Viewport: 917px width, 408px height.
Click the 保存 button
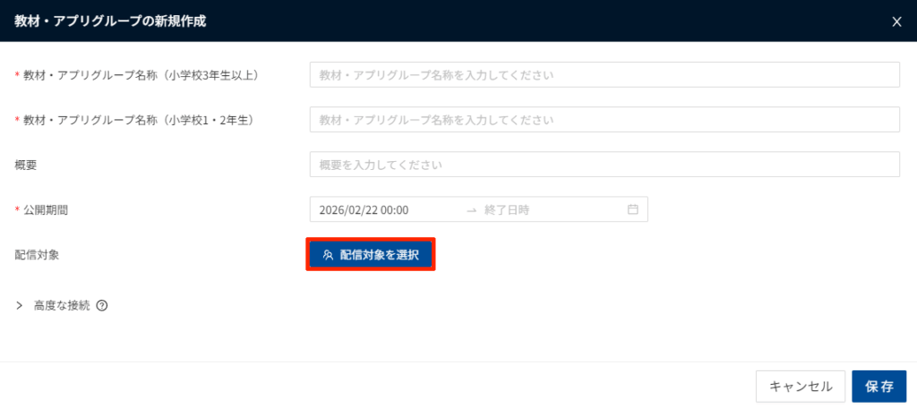tap(878, 387)
